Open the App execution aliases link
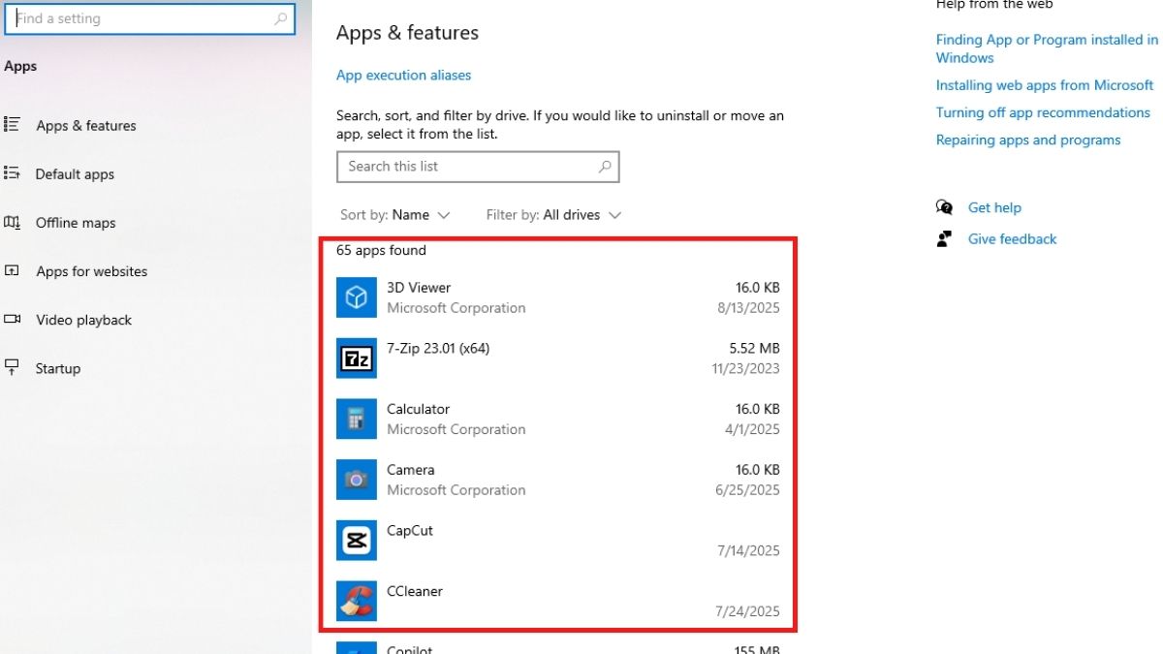Image resolution: width=1163 pixels, height=654 pixels. 403,75
